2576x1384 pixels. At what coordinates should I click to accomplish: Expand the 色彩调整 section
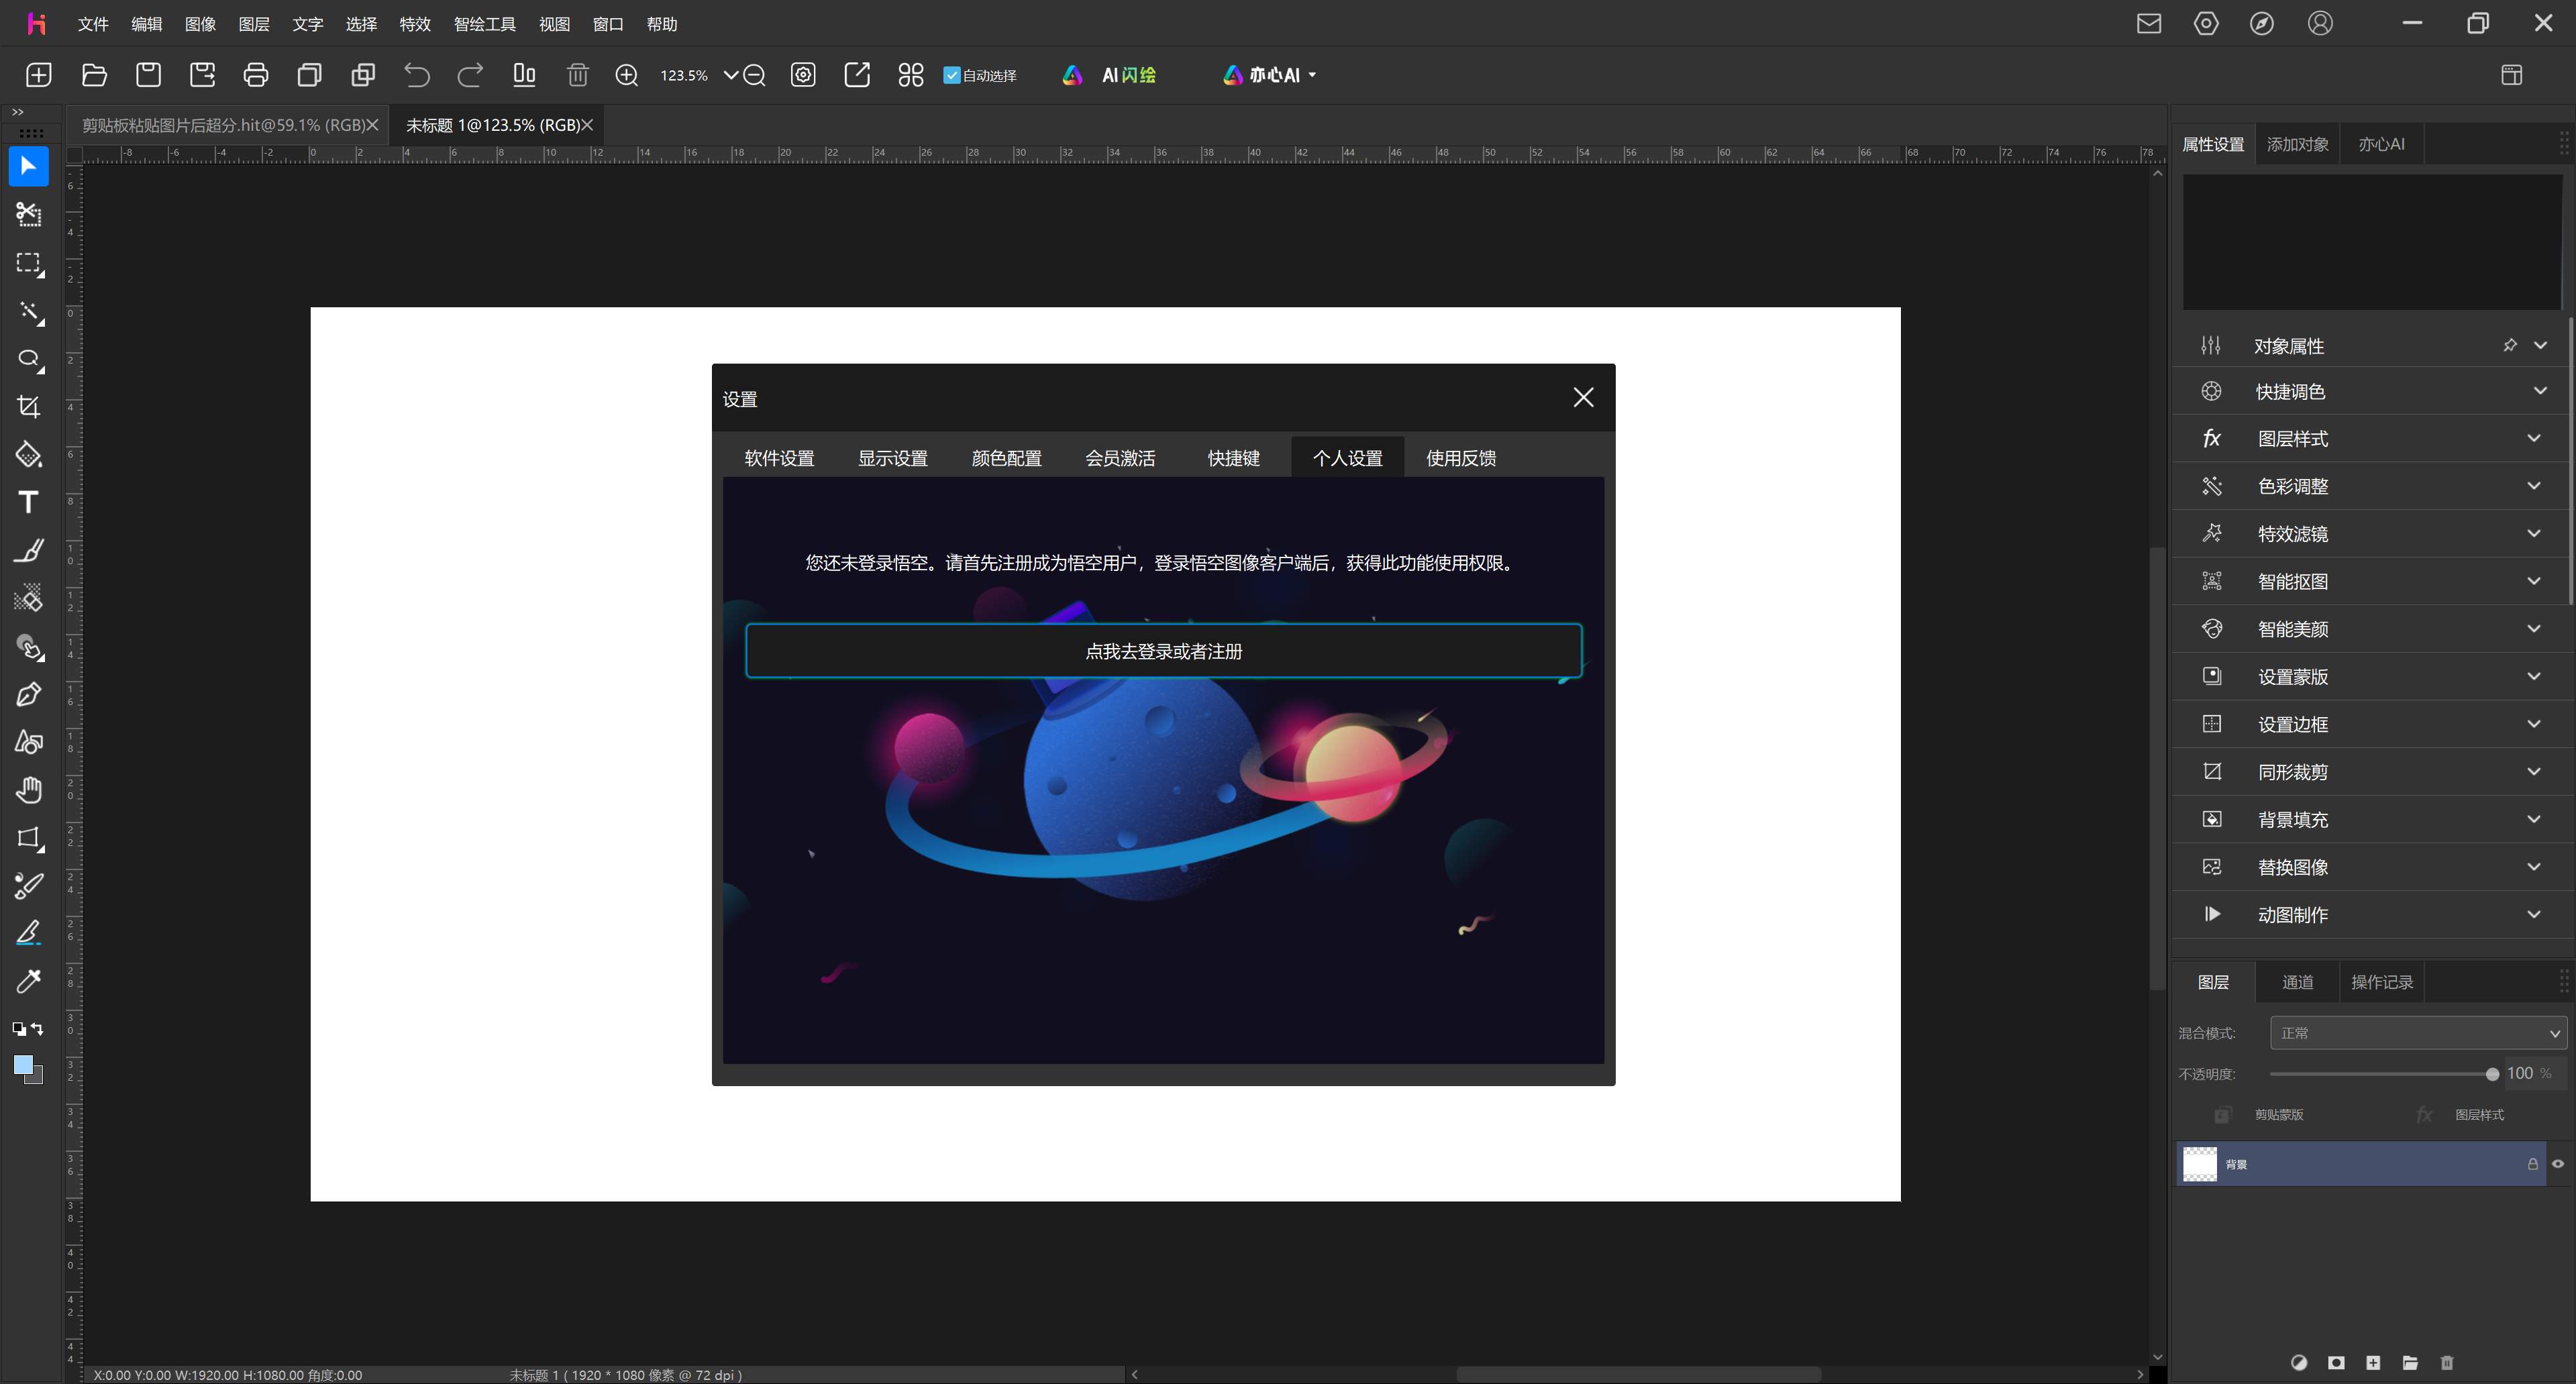pyautogui.click(x=2533, y=486)
